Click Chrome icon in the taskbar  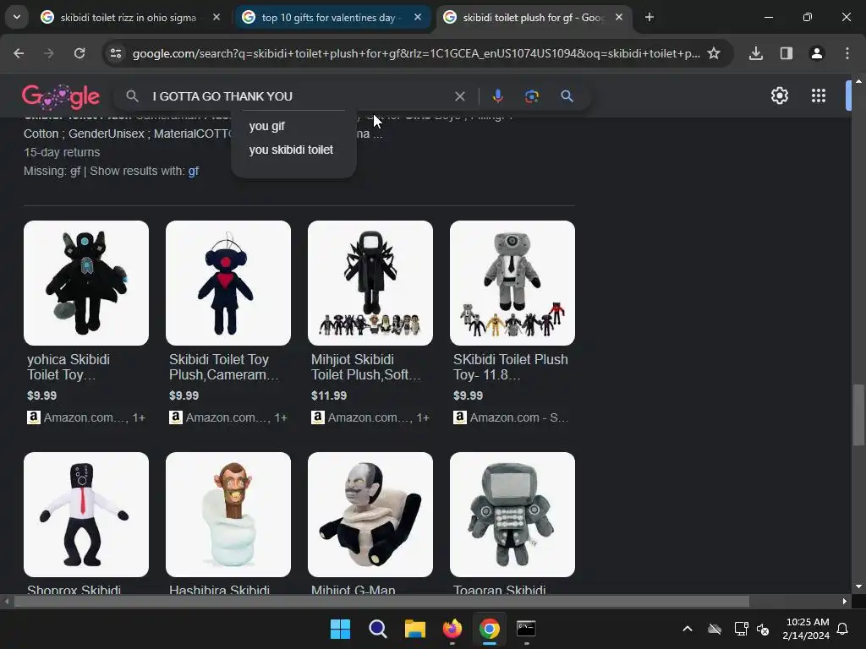490,629
